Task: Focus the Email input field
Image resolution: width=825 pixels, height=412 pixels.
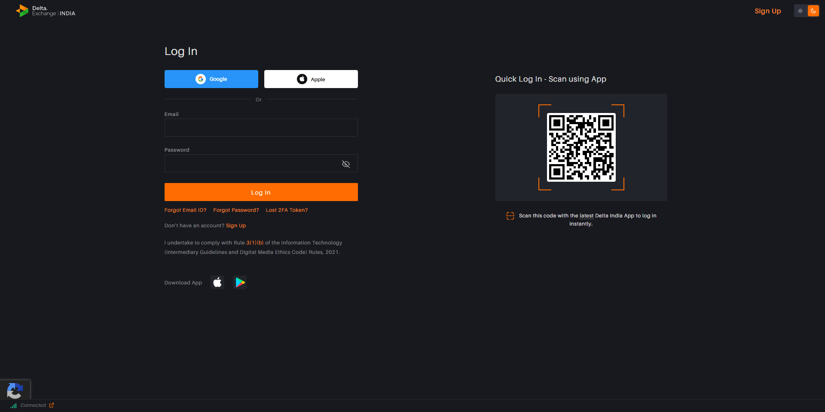Action: 261,128
